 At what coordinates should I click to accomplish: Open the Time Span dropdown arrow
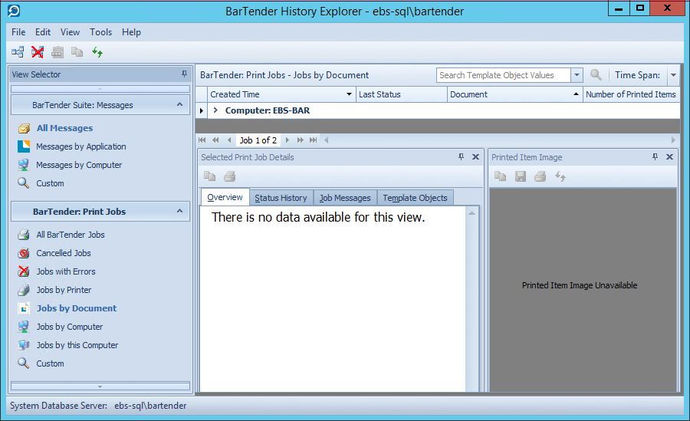pos(673,75)
